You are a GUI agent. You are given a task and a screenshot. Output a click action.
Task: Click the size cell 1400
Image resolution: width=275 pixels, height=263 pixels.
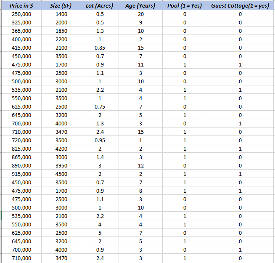click(x=61, y=14)
